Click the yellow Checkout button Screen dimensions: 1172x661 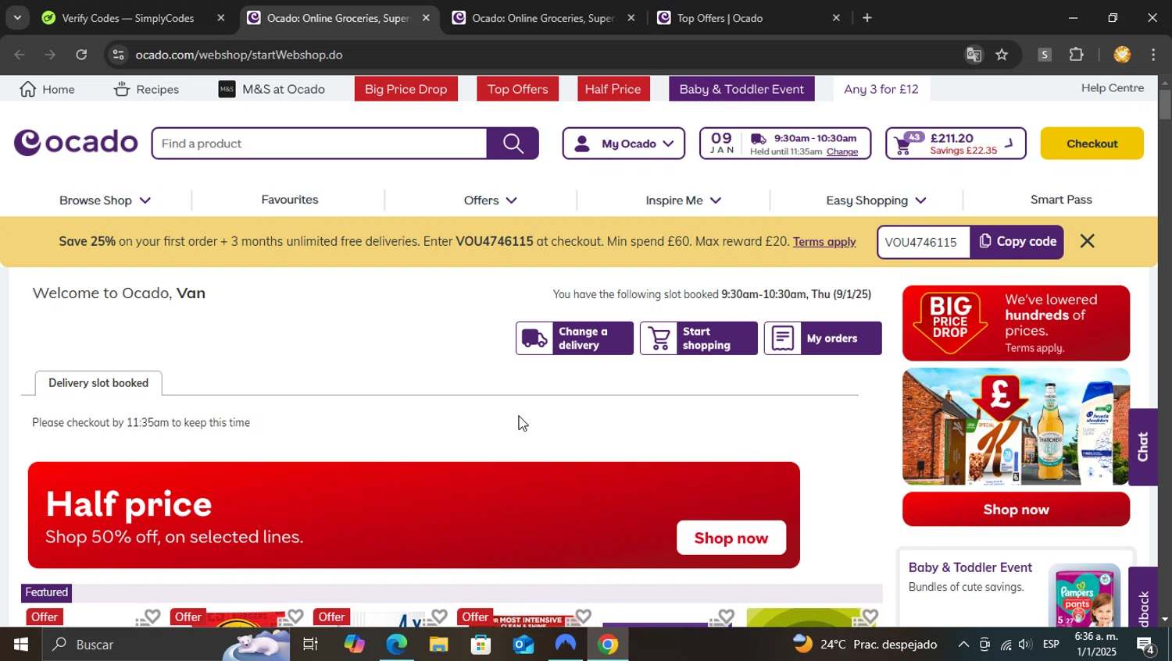[1092, 144]
